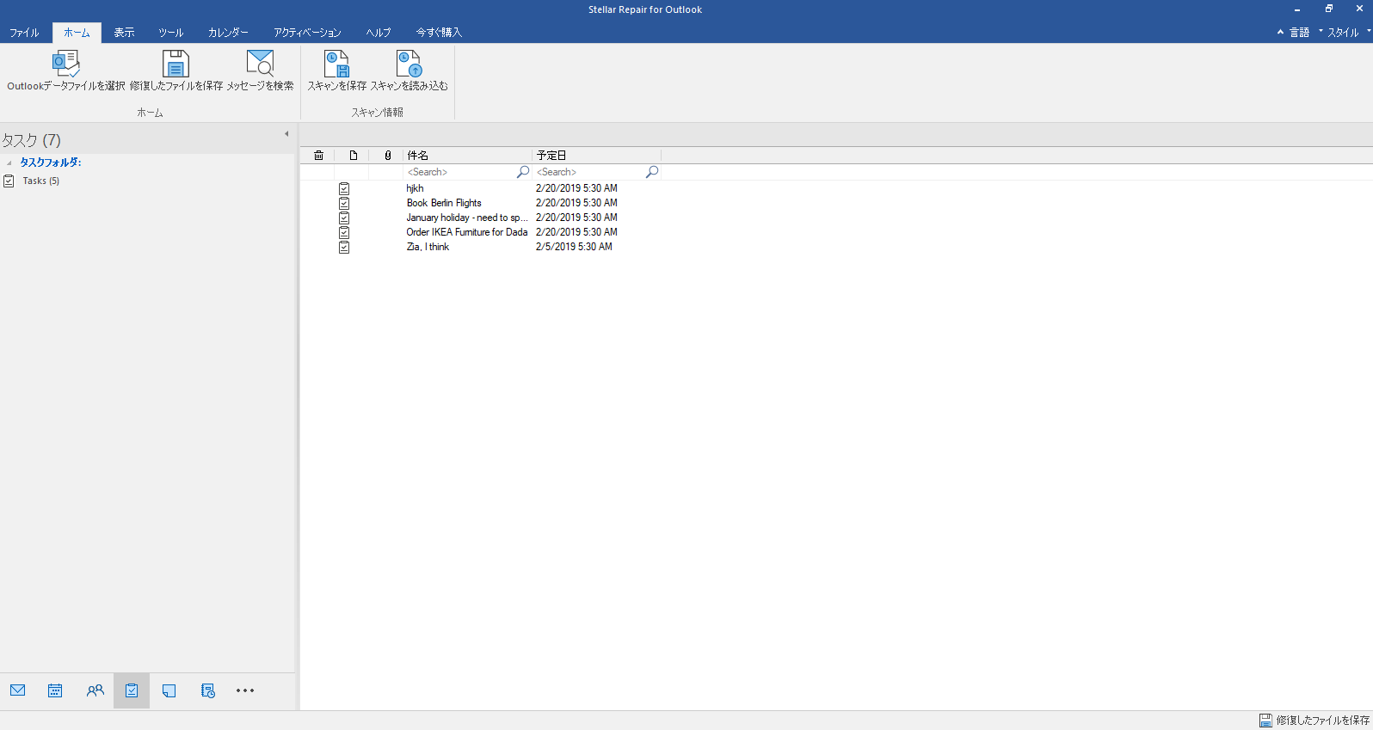1373x730 pixels.
Task: Sort by the Due Date column header
Action: tap(596, 156)
